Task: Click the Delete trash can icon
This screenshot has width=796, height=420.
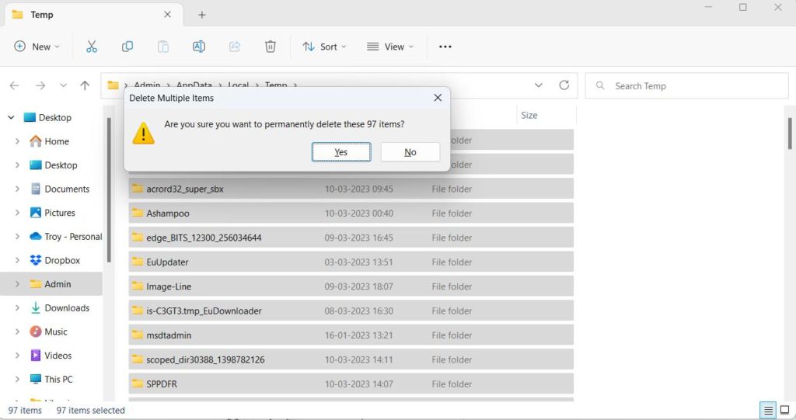Action: (x=271, y=47)
